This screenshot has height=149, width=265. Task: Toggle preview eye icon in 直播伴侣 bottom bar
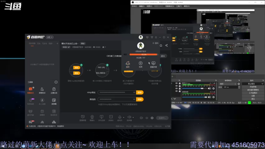point(147,118)
